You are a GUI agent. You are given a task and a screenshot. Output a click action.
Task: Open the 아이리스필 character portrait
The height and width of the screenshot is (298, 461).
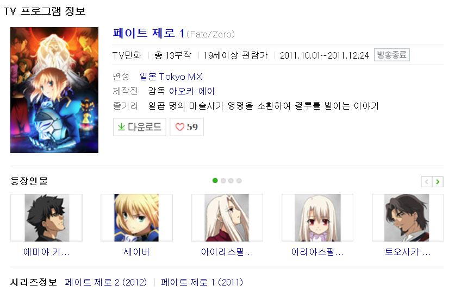click(x=227, y=218)
